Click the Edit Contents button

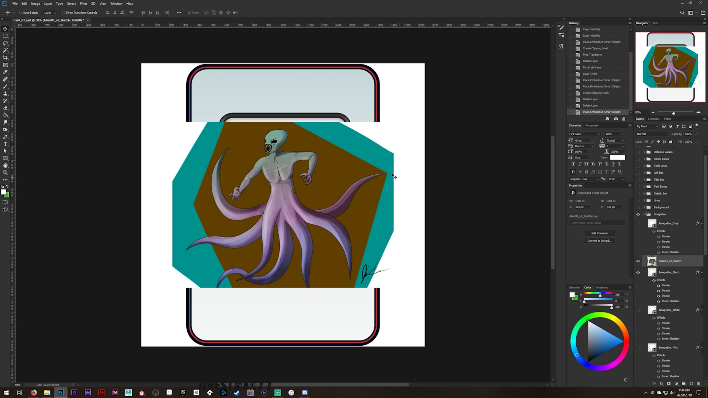(x=599, y=233)
